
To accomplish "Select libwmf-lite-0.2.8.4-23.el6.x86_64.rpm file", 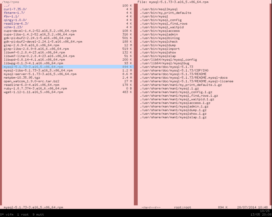I will coord(68,56).
